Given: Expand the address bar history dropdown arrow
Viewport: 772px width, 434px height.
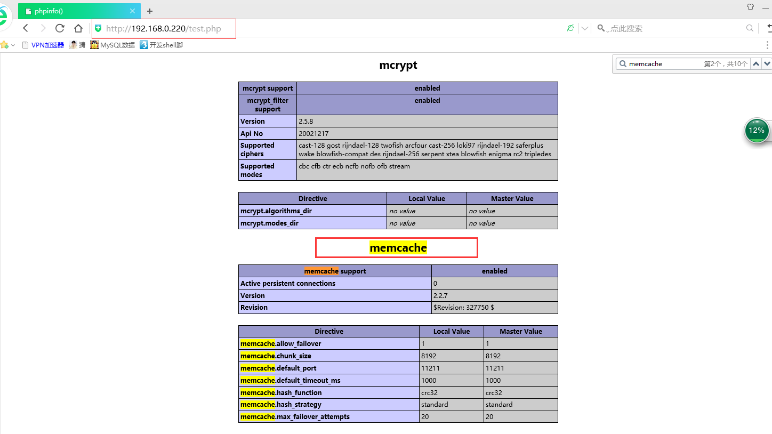Looking at the screenshot, I should point(585,28).
